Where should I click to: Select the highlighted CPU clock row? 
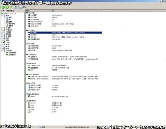pyautogui.click(x=65, y=32)
